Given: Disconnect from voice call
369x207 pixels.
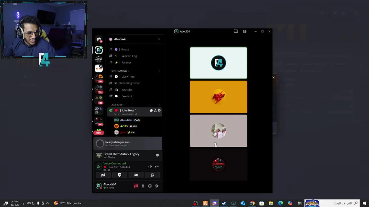Looking at the screenshot, I should [157, 167].
